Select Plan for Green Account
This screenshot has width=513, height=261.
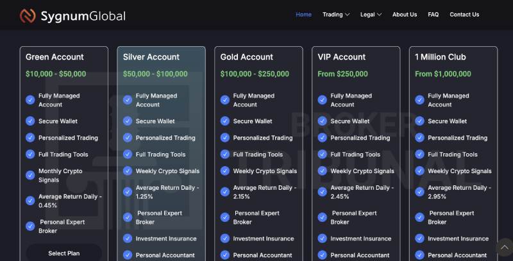63,253
